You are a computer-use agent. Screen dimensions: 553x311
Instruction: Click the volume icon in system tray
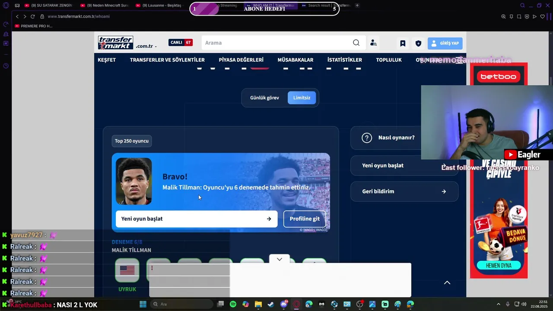click(524, 304)
